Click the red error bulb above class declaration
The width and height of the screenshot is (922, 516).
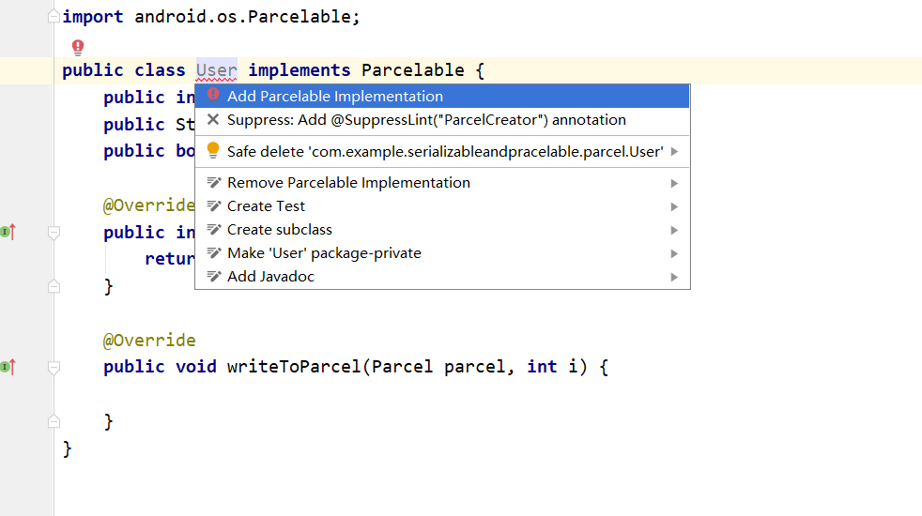(x=78, y=47)
